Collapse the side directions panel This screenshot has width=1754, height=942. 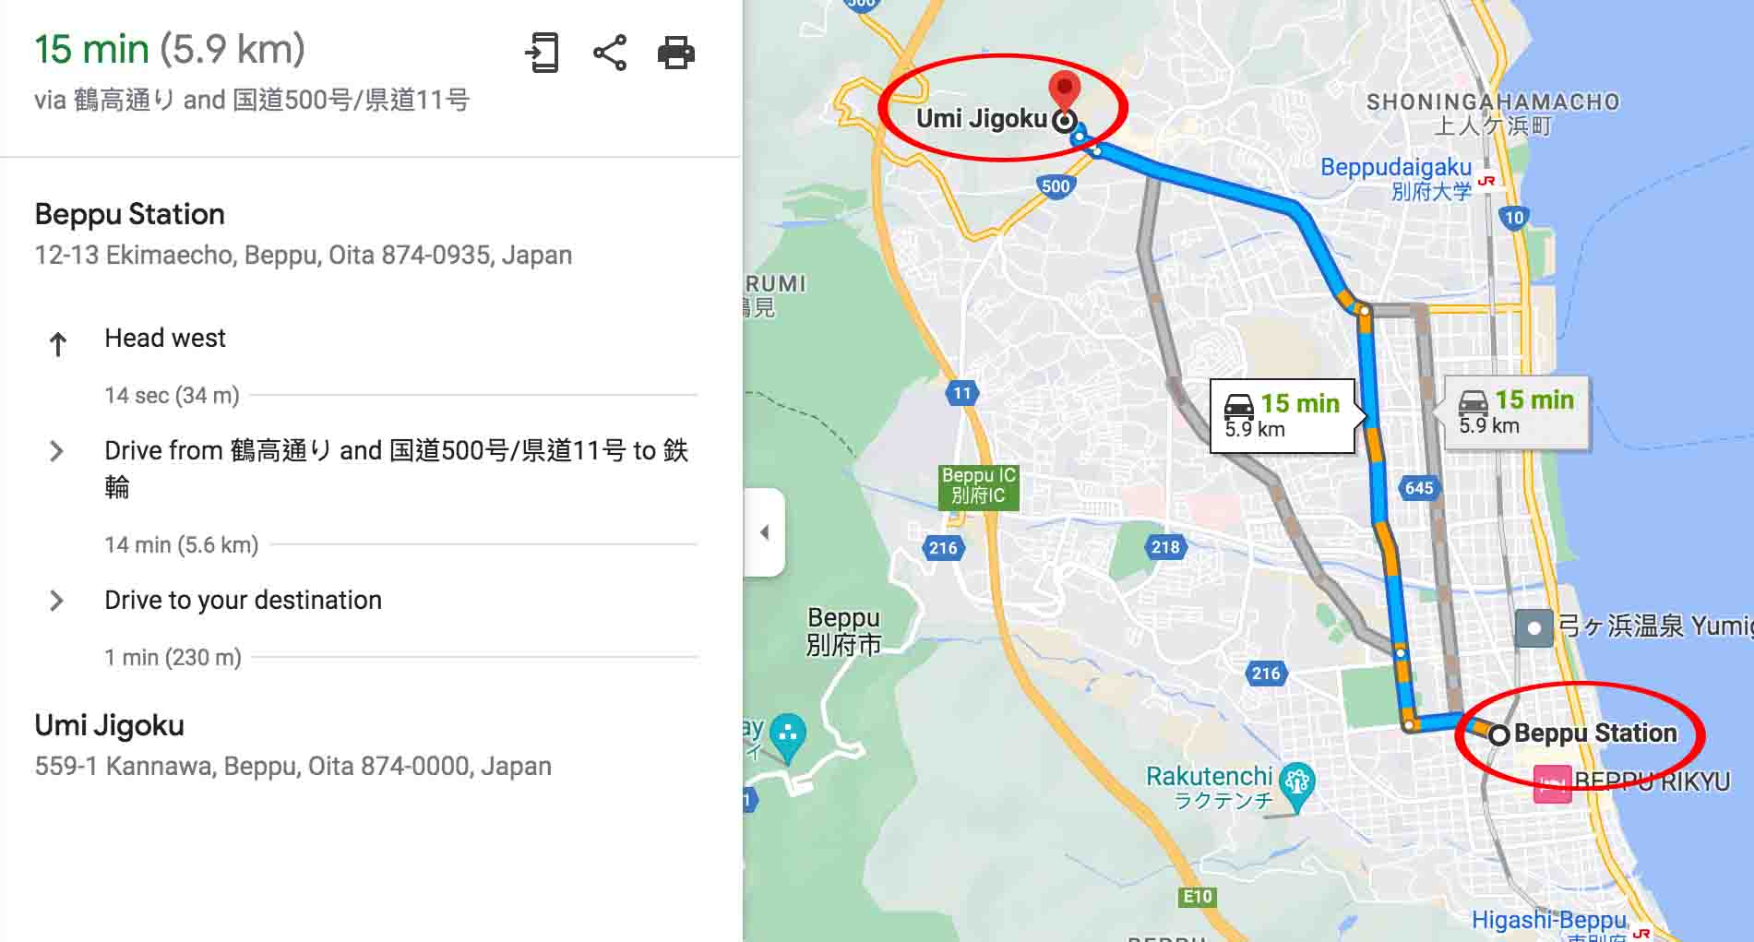(764, 532)
